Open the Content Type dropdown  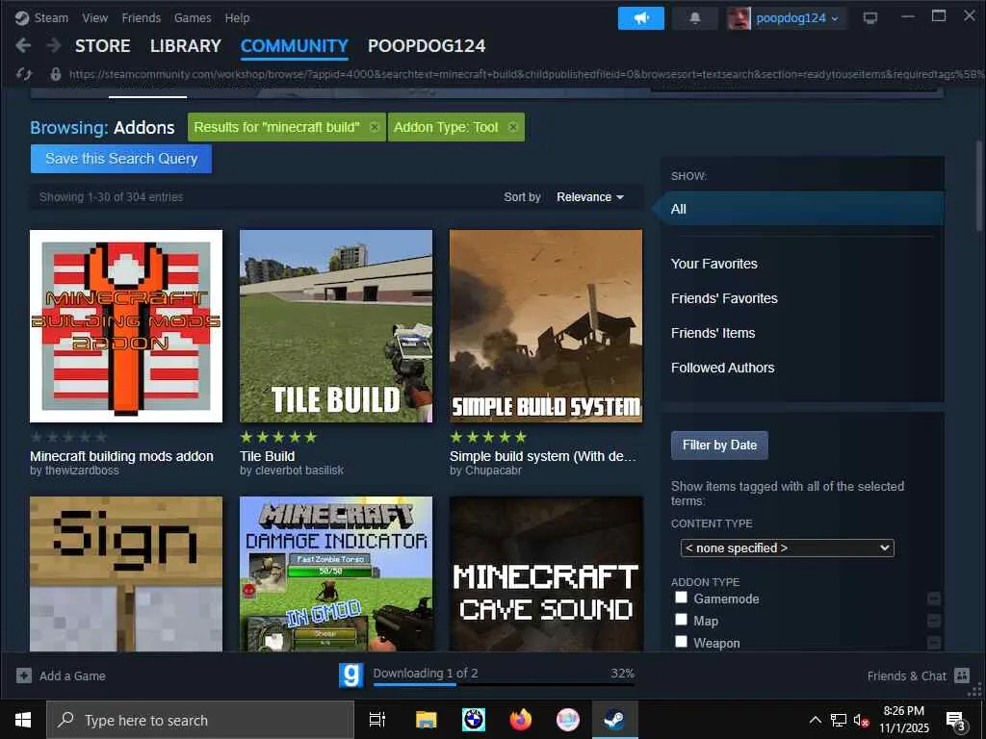coord(788,548)
